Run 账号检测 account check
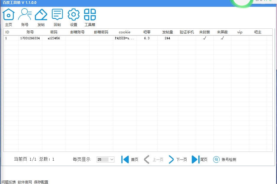Viewport: 277px width, 184px height. [225, 159]
